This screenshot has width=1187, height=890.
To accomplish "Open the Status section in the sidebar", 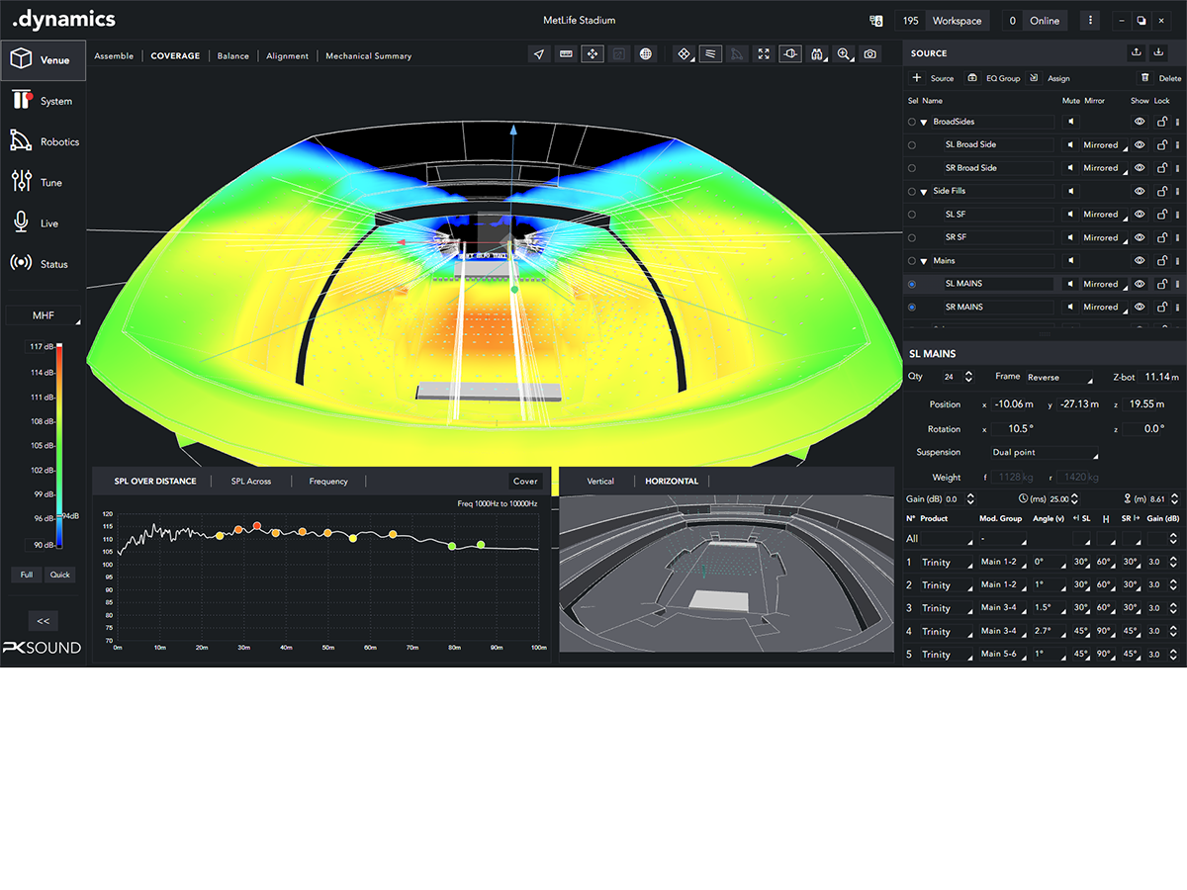I will (43, 264).
